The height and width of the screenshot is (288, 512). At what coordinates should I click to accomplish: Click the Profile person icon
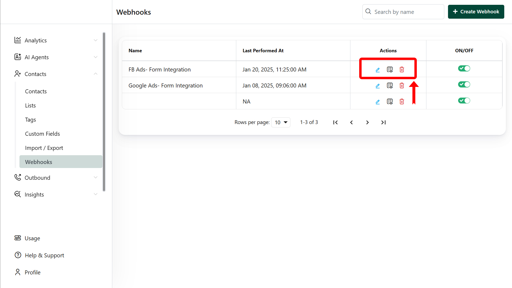coord(18,272)
